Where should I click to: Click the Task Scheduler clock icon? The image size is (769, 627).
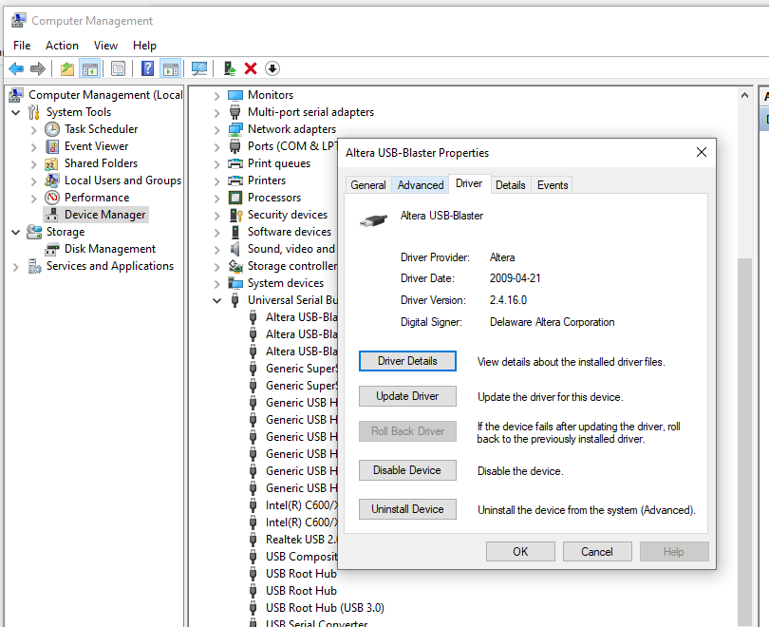point(52,129)
